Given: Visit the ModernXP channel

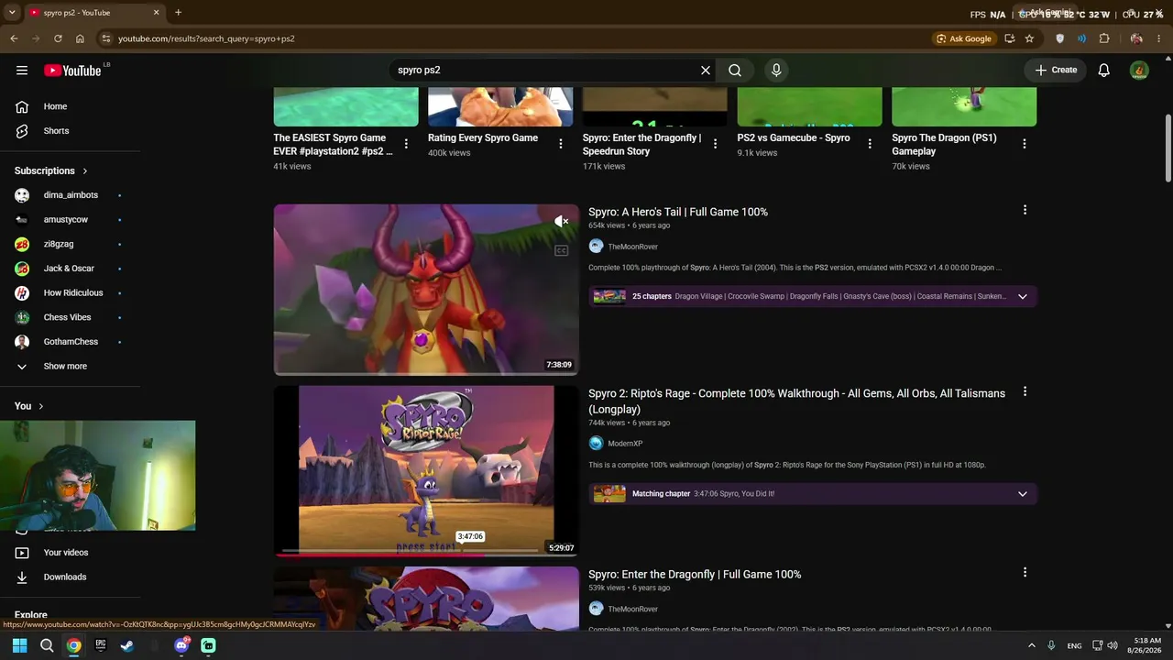Looking at the screenshot, I should click(625, 444).
